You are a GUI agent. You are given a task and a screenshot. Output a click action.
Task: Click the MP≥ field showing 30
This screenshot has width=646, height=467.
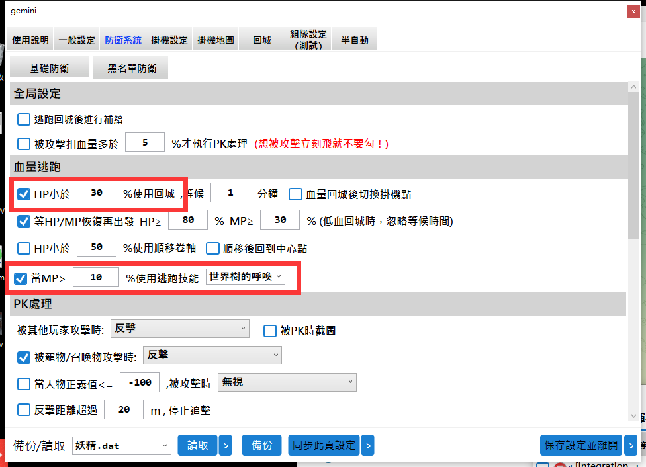(x=280, y=220)
